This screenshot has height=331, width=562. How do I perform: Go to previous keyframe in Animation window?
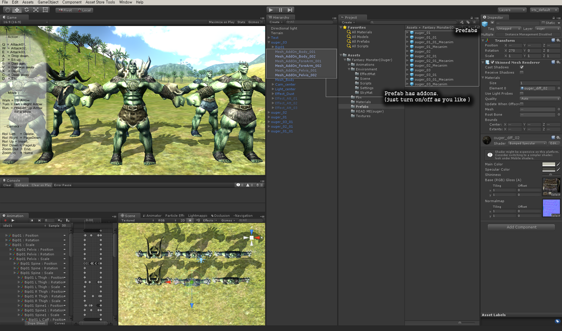point(32,220)
